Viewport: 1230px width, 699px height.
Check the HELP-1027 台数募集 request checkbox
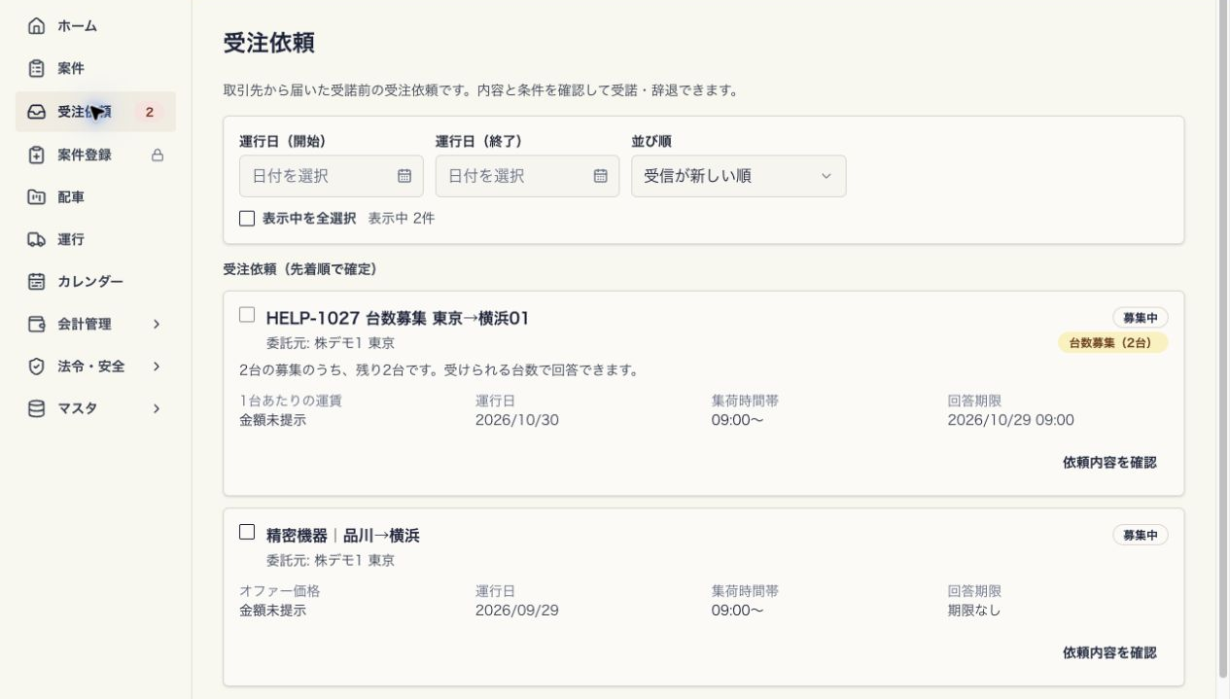click(x=247, y=315)
